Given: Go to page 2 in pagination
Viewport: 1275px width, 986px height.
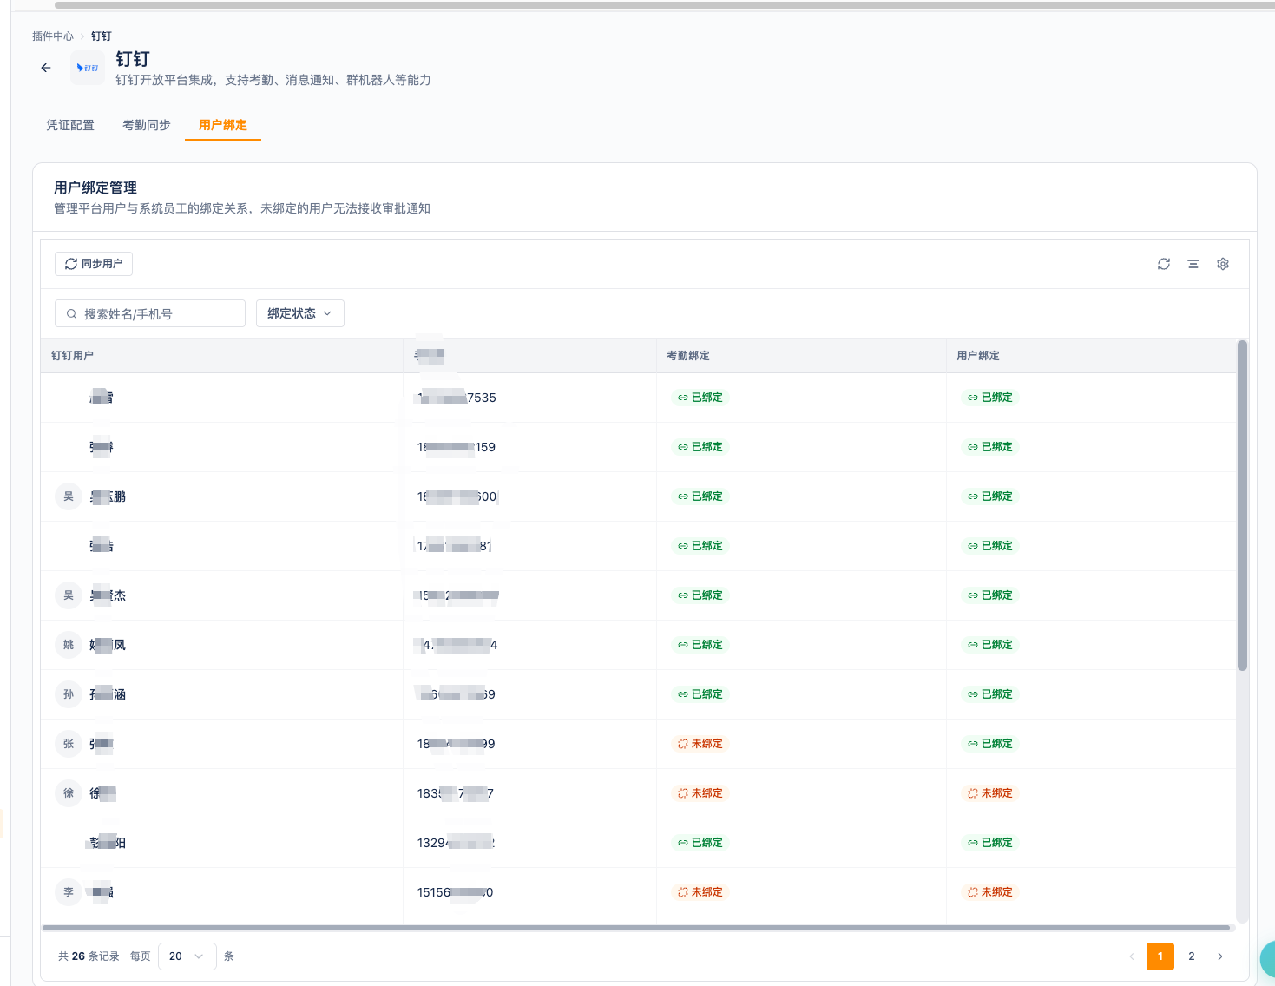Looking at the screenshot, I should pos(1192,956).
